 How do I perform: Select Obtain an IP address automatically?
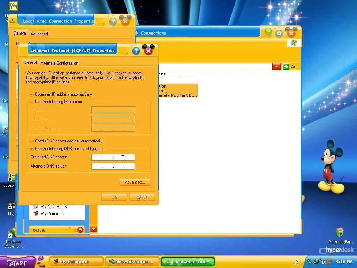click(32, 94)
